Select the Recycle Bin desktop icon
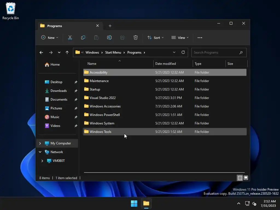This screenshot has width=280, height=210. (11, 11)
